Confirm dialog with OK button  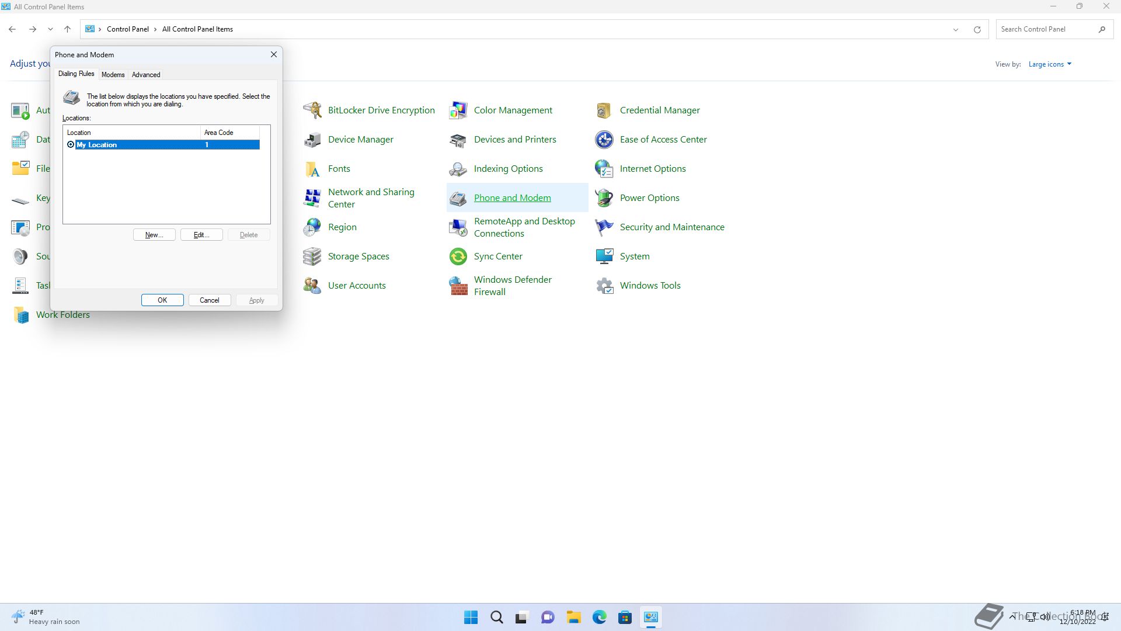click(162, 300)
